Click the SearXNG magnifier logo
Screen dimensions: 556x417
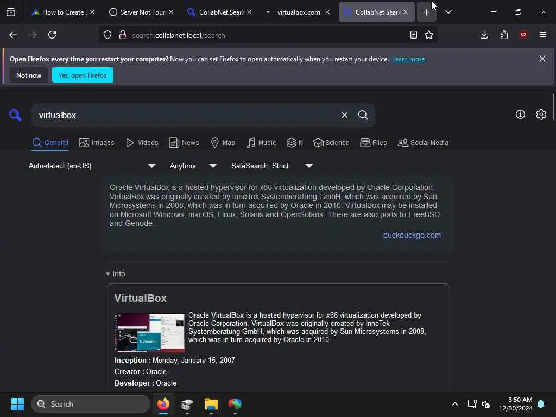(x=15, y=115)
